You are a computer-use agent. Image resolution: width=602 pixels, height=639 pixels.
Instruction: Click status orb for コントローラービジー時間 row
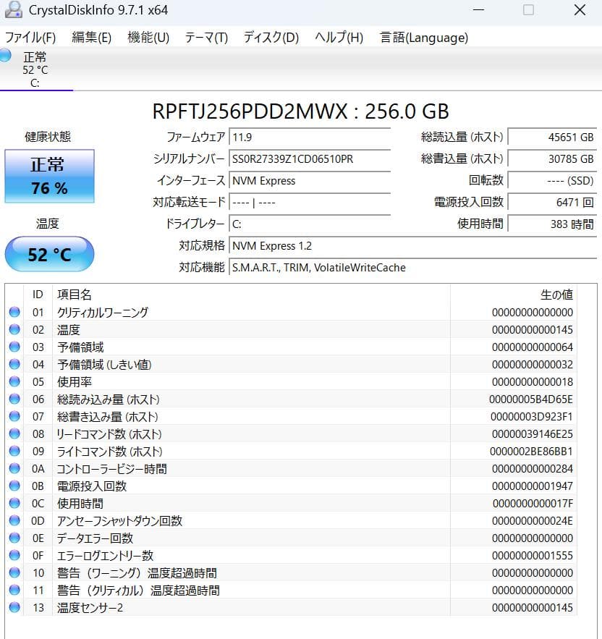coord(14,469)
